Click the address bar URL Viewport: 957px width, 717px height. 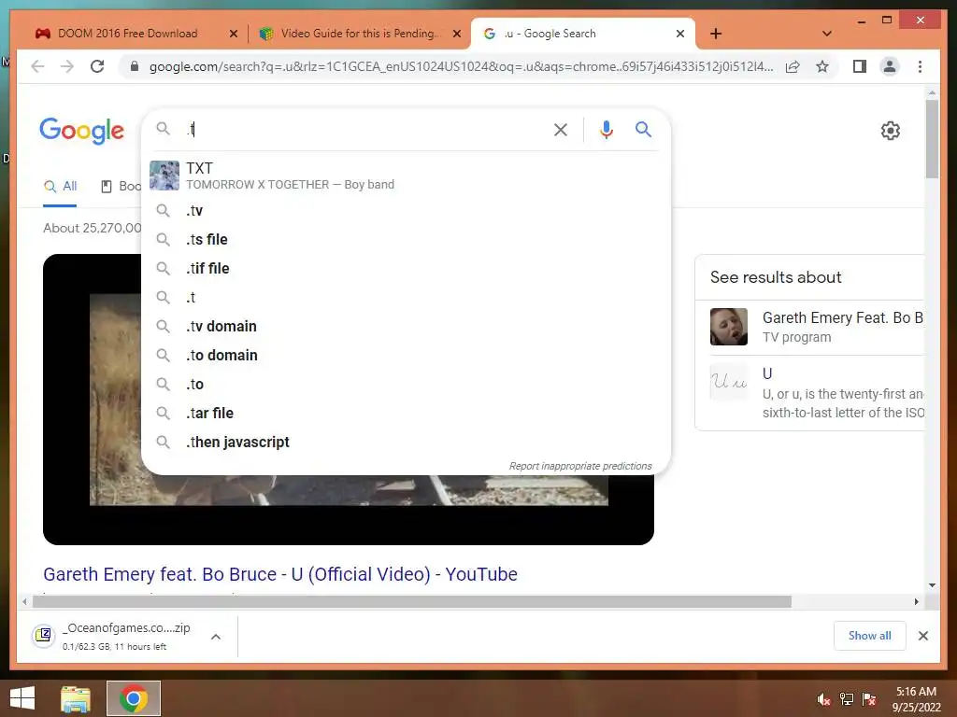click(x=461, y=66)
